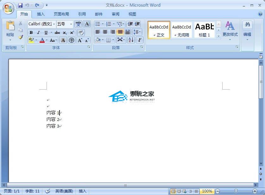Toggle Bold formatting
Image resolution: width=265 pixels, height=195 pixels.
point(31,32)
